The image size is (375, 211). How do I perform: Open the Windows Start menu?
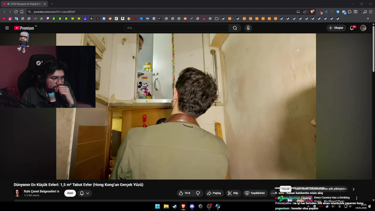[157, 206]
